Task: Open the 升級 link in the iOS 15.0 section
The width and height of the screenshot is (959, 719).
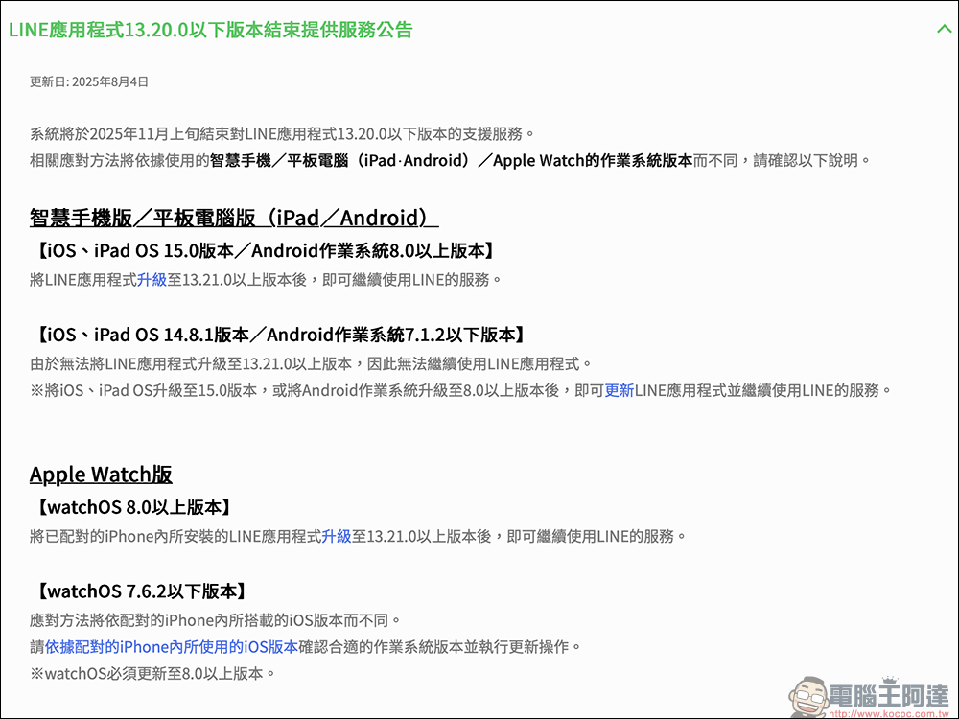Action: pos(152,280)
